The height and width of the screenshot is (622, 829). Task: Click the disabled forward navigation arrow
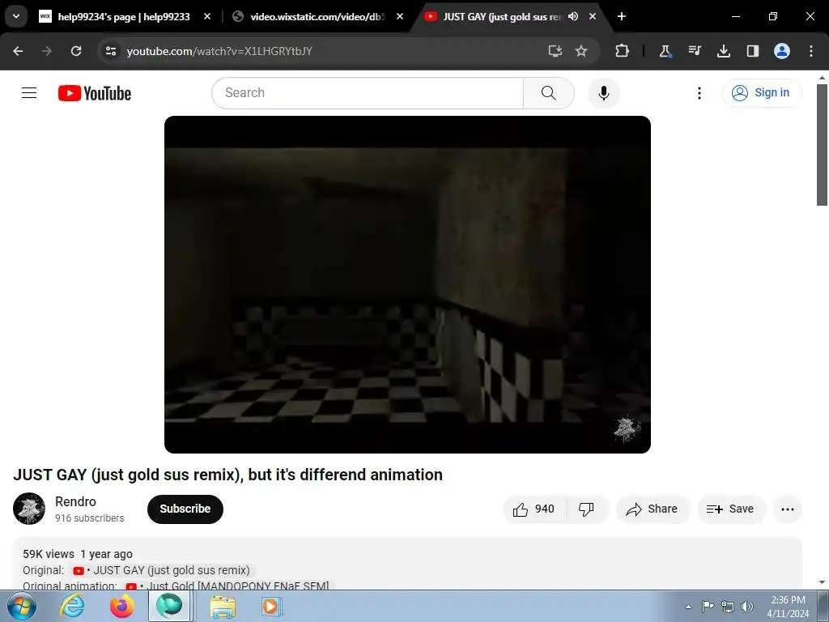[47, 51]
